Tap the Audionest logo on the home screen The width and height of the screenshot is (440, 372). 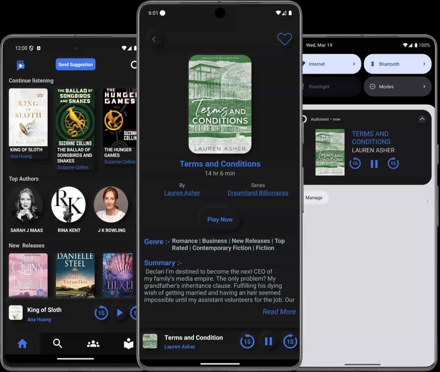pos(21,65)
